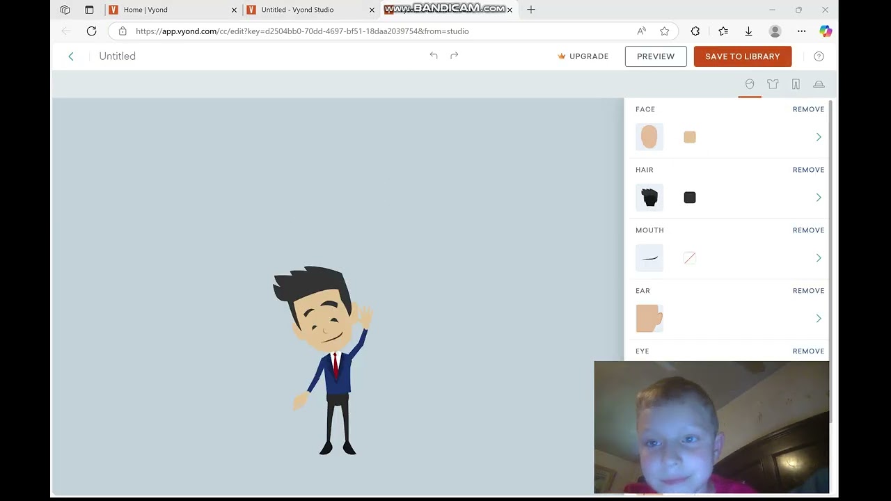
Task: Remove the Face feature
Action: pos(808,109)
